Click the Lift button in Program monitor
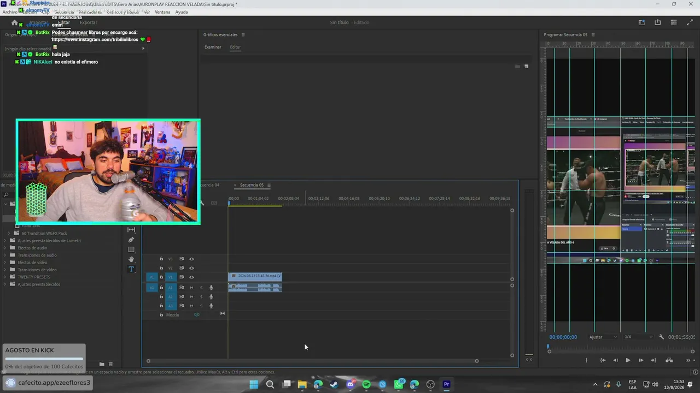The width and height of the screenshot is (700, 393). click(x=669, y=360)
